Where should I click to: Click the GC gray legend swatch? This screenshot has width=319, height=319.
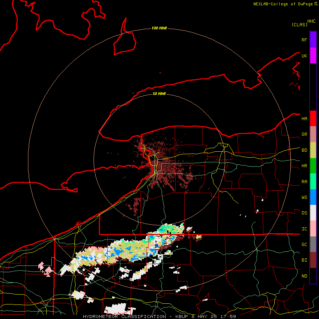pos(313,244)
